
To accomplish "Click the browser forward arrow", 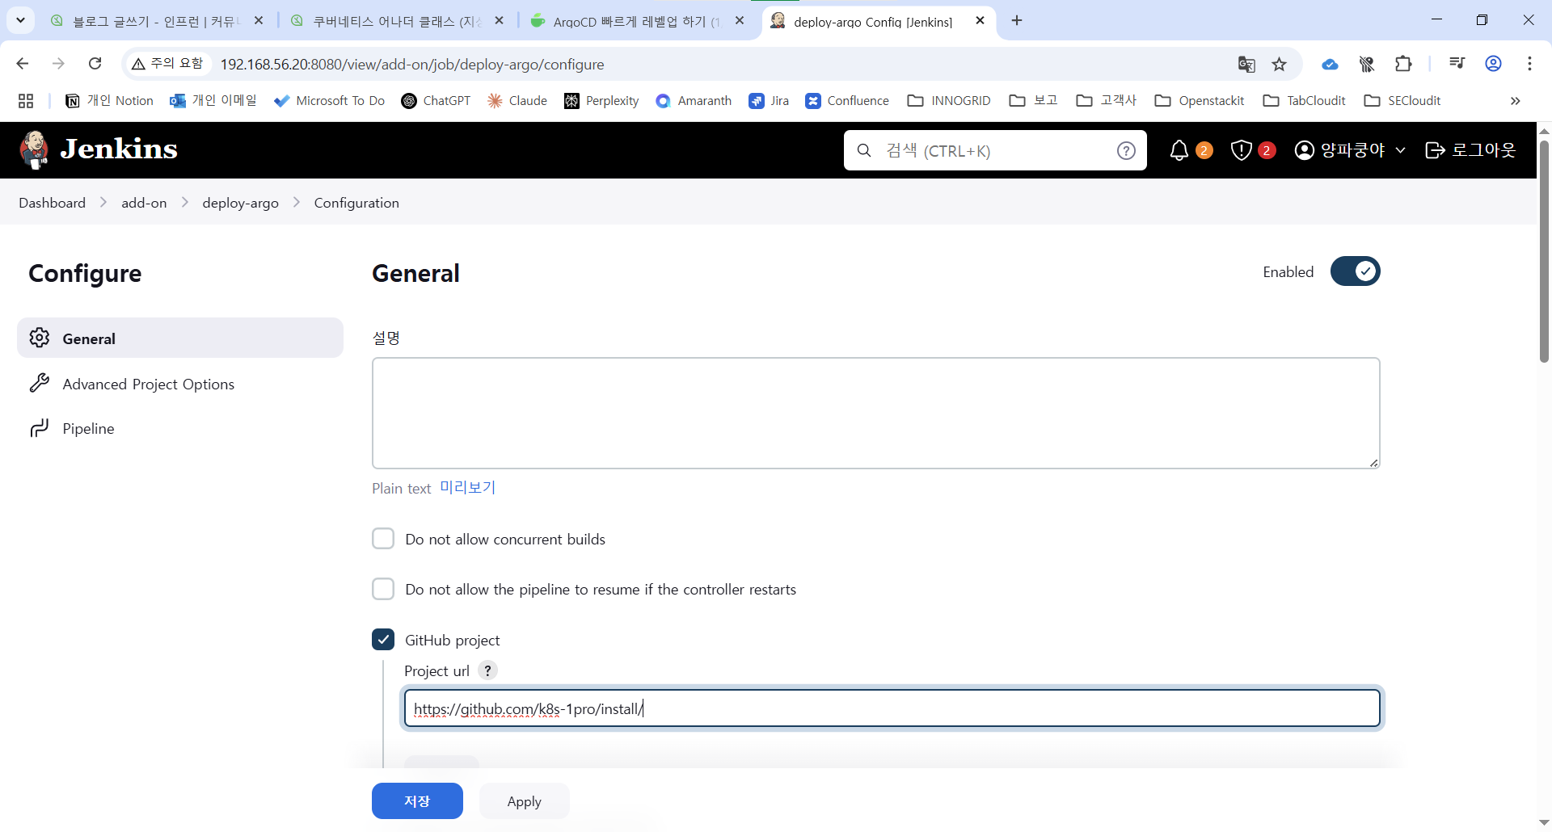I will click(x=58, y=64).
